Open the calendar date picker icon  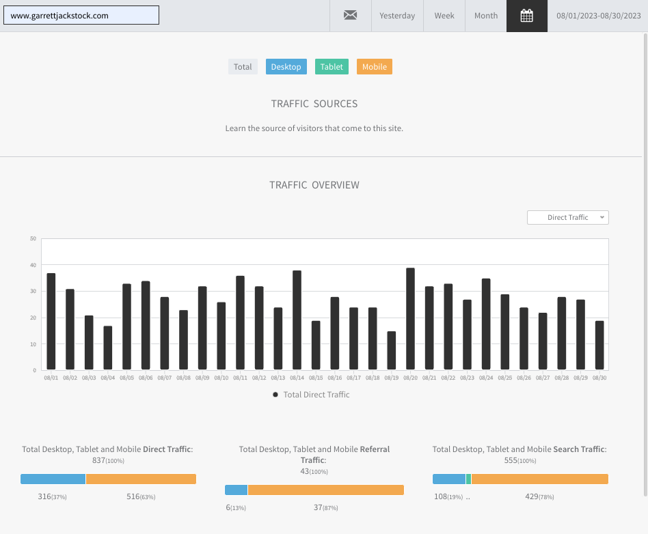pyautogui.click(x=527, y=16)
